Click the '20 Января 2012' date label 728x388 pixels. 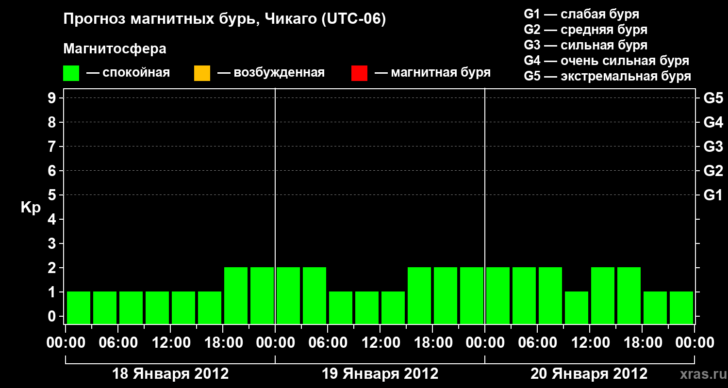click(589, 374)
